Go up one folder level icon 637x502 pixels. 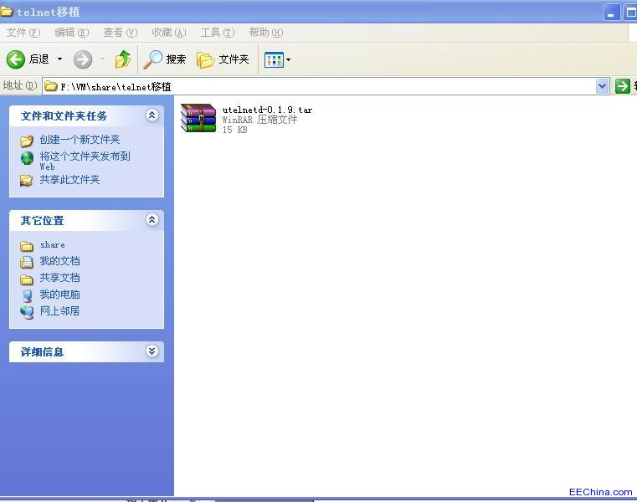(123, 59)
